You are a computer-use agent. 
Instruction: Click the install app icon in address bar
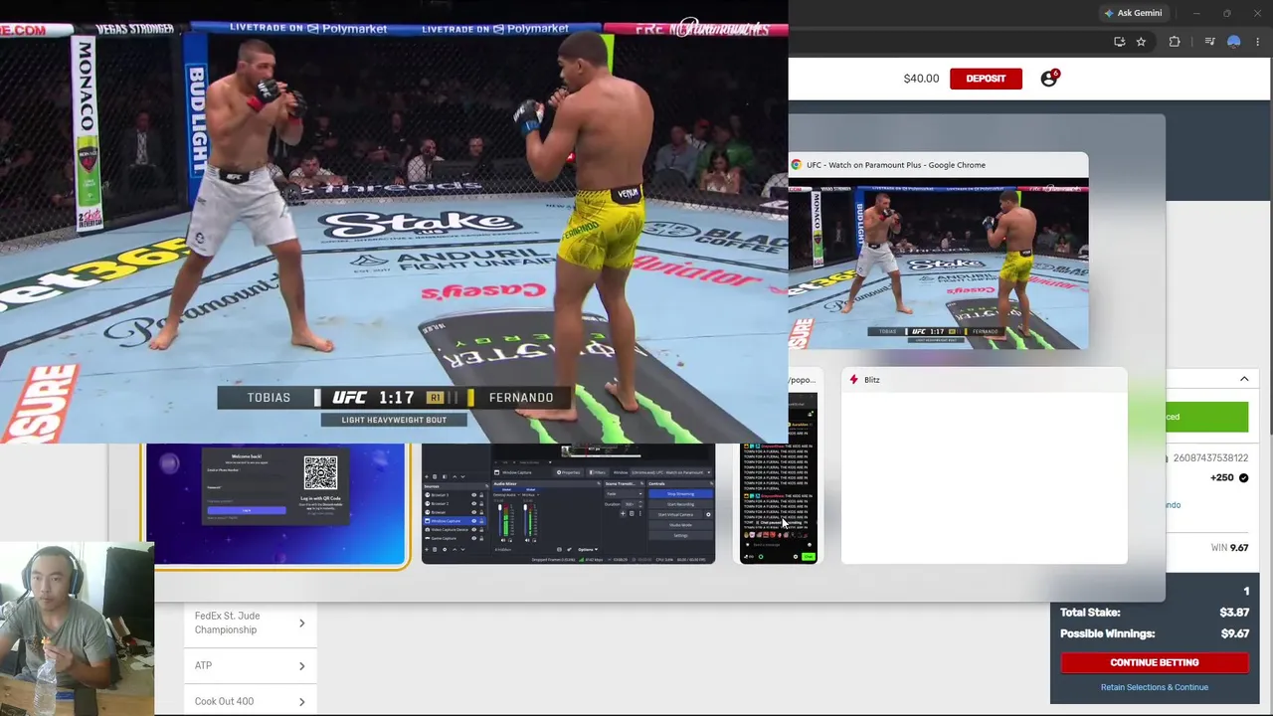click(1120, 42)
